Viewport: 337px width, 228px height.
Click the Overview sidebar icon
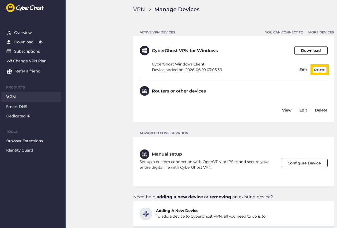9,33
